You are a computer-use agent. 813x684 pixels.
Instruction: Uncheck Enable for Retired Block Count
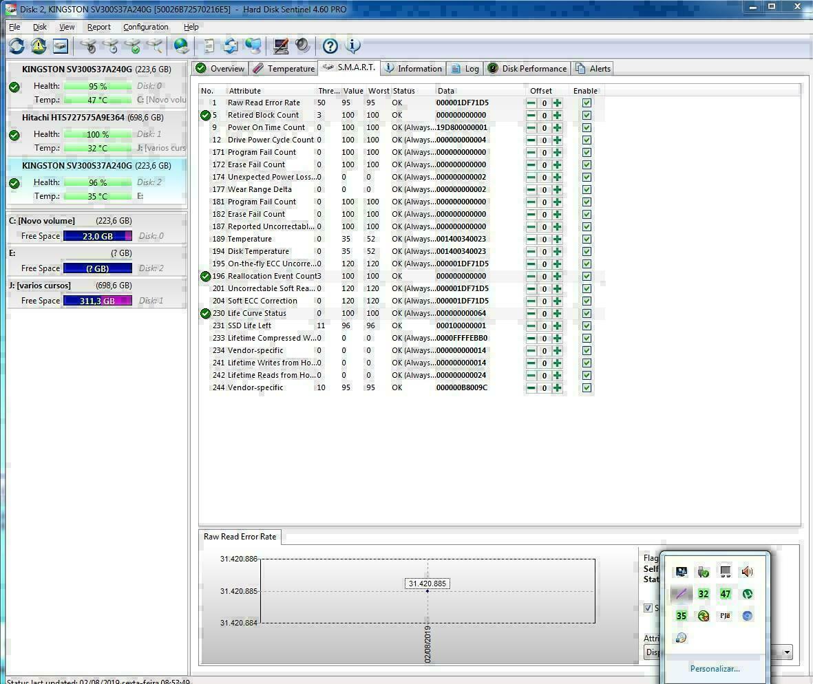tap(587, 115)
